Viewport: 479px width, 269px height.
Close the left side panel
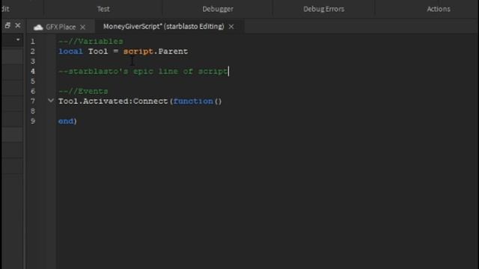[x=18, y=25]
